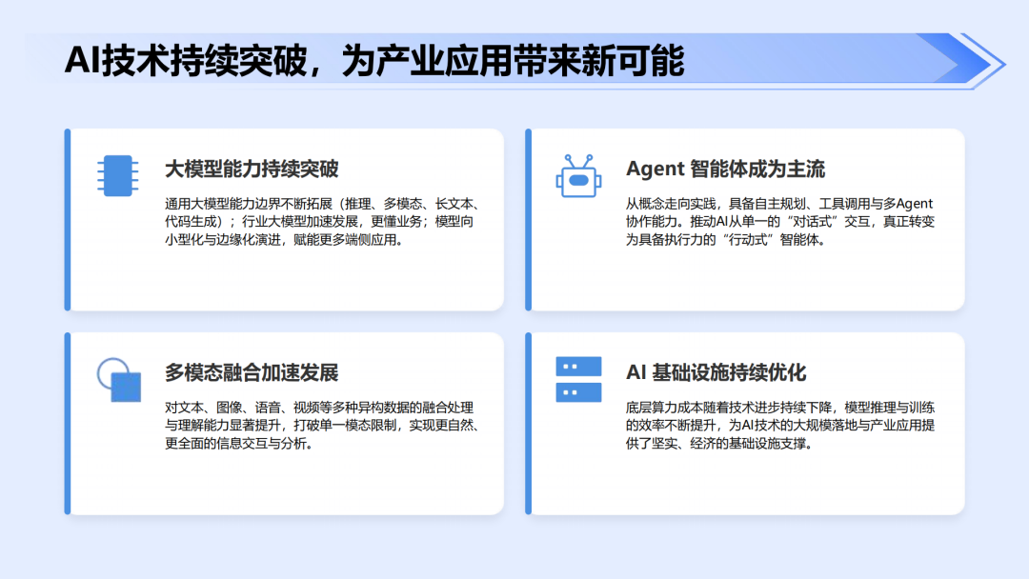Select the heading 大模型能力持续突破

(252, 170)
